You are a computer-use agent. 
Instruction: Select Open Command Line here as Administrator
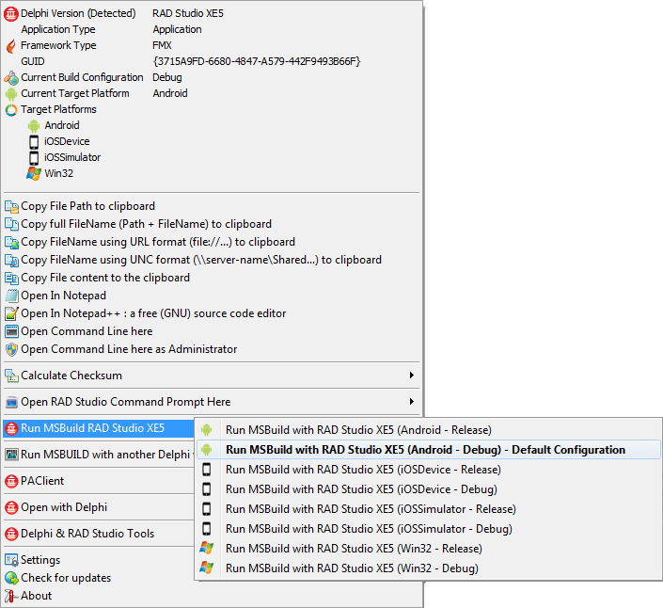212,349
